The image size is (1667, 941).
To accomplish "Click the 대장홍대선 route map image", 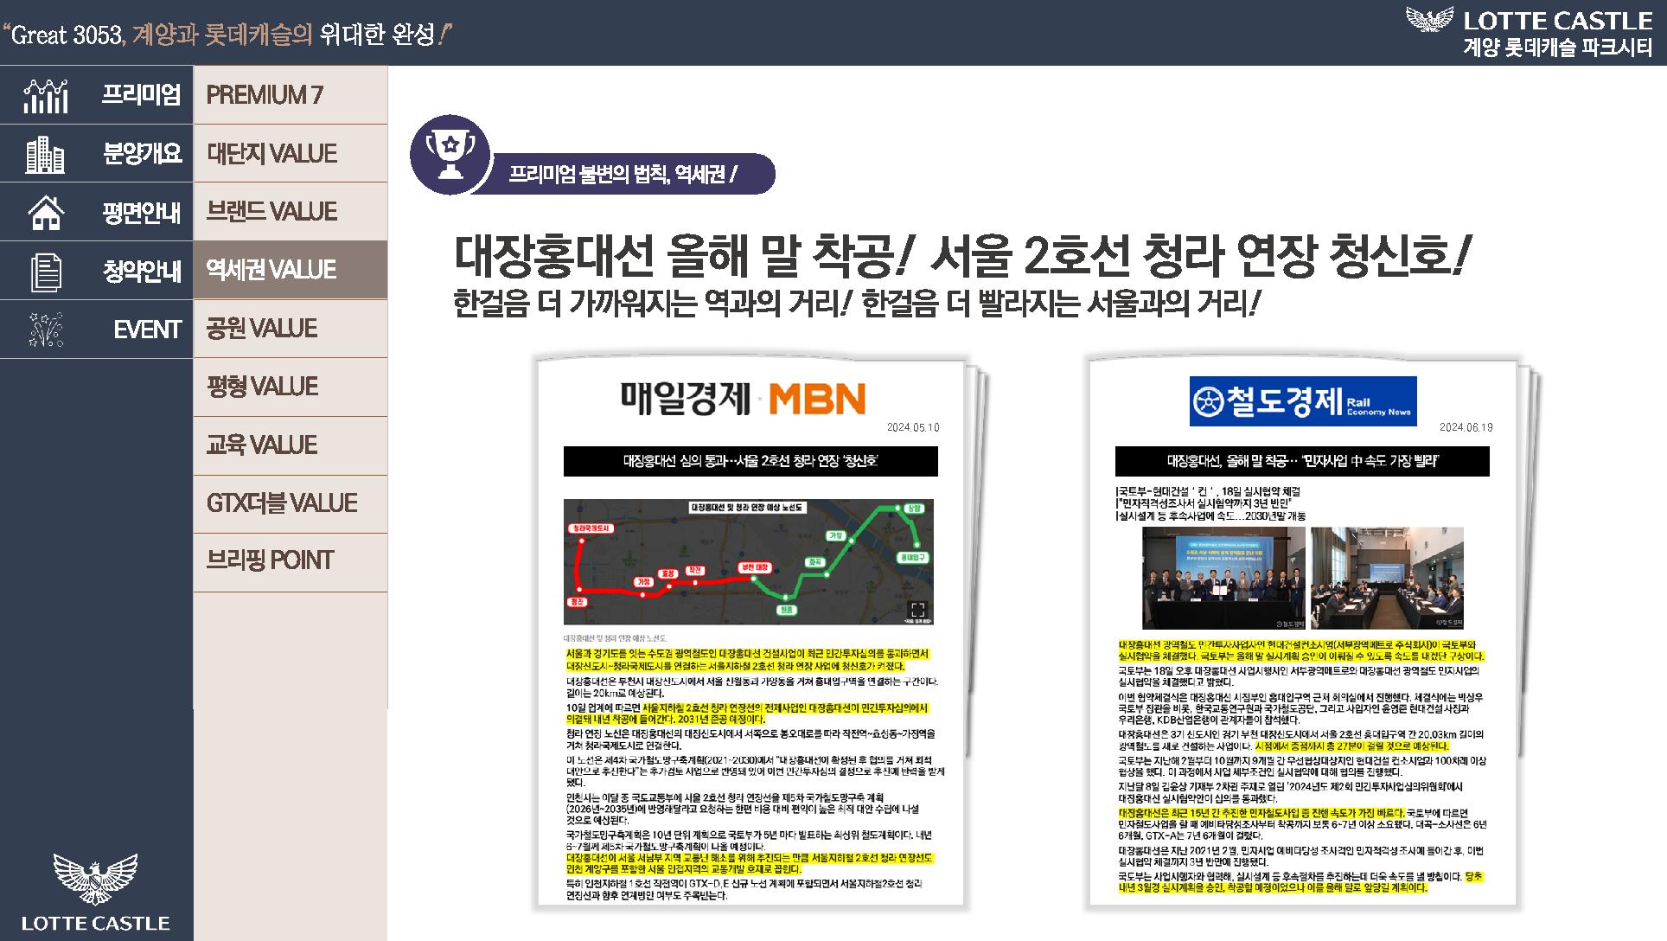I will pos(749,561).
